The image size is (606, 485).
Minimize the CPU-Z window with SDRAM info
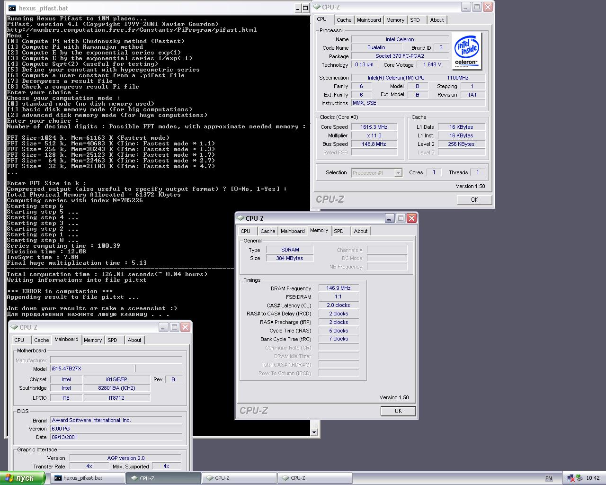click(390, 218)
